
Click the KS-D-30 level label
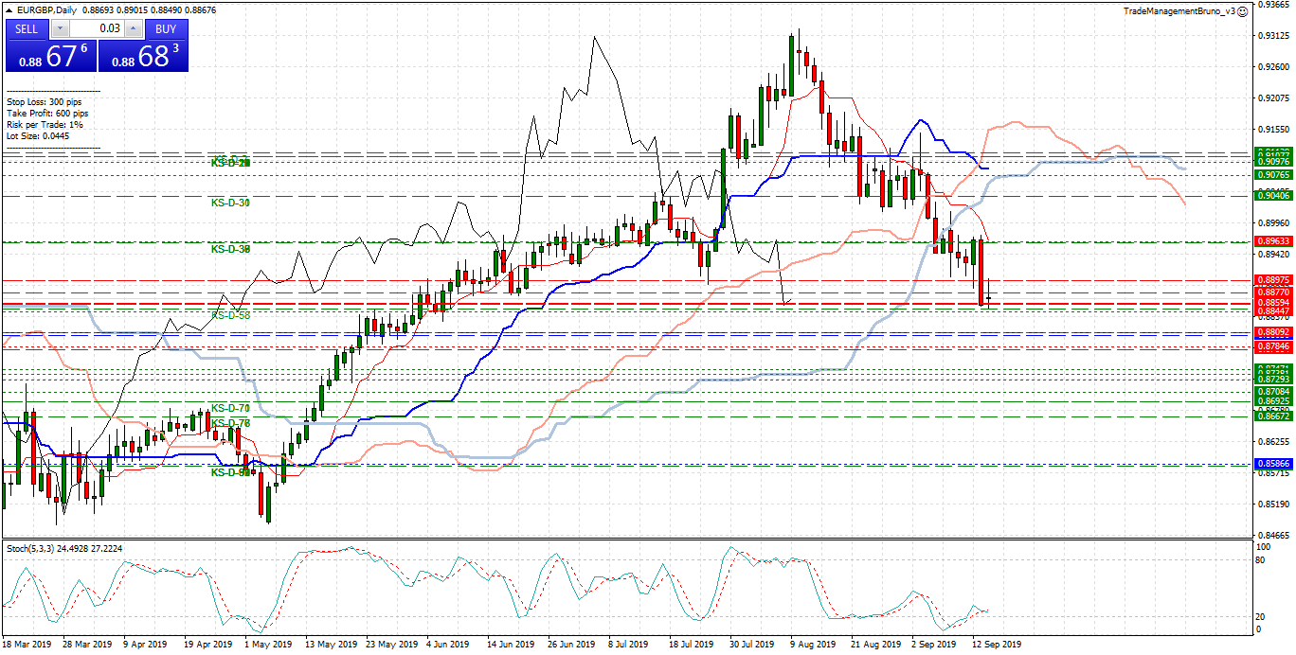(229, 203)
